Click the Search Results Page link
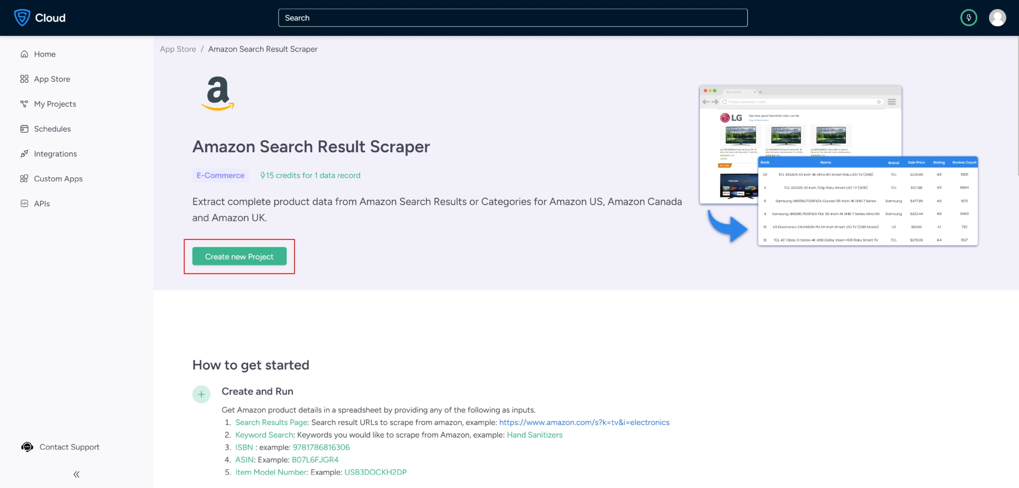This screenshot has height=488, width=1019. point(271,422)
